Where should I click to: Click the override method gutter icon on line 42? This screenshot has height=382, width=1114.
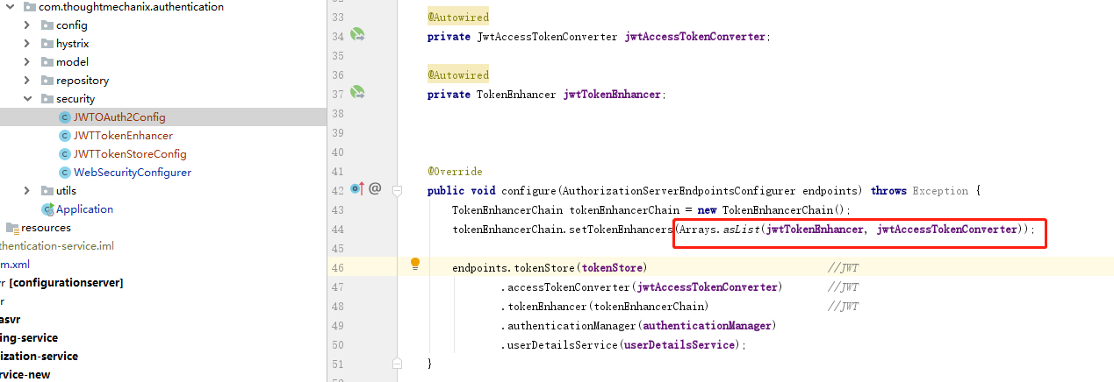point(356,188)
